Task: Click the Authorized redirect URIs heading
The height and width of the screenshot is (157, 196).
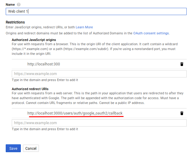Action: (30, 89)
